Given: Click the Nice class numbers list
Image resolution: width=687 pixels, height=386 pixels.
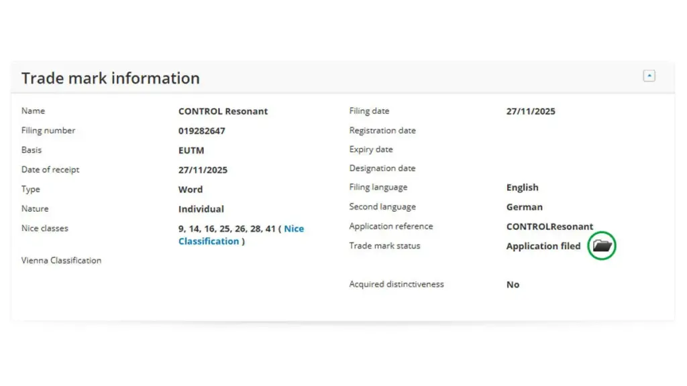Looking at the screenshot, I should click(227, 229).
